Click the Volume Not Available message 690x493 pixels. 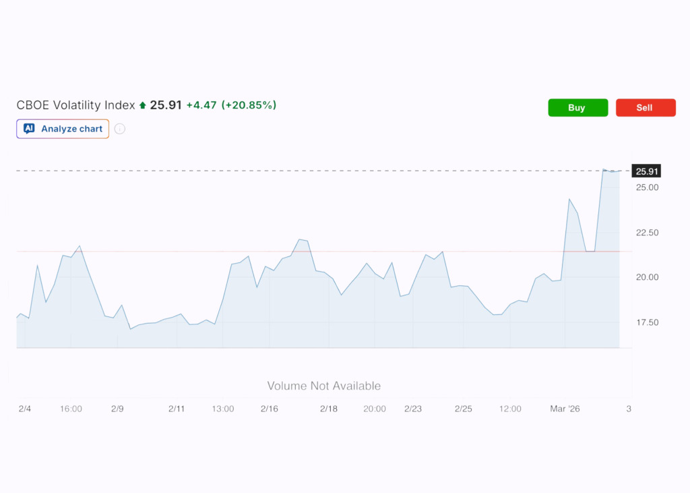pos(323,386)
